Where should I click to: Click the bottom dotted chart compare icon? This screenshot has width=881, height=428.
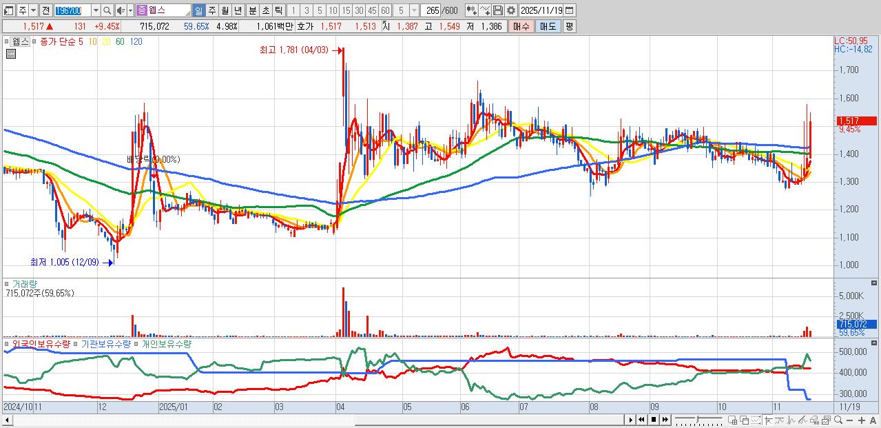[x=756, y=420]
